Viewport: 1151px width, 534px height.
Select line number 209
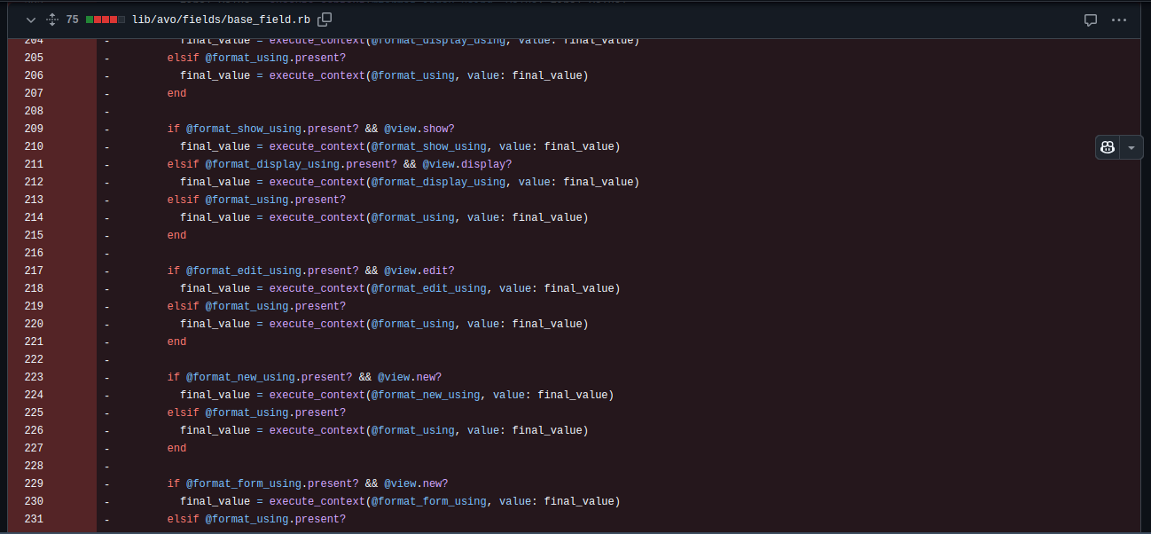(x=34, y=129)
